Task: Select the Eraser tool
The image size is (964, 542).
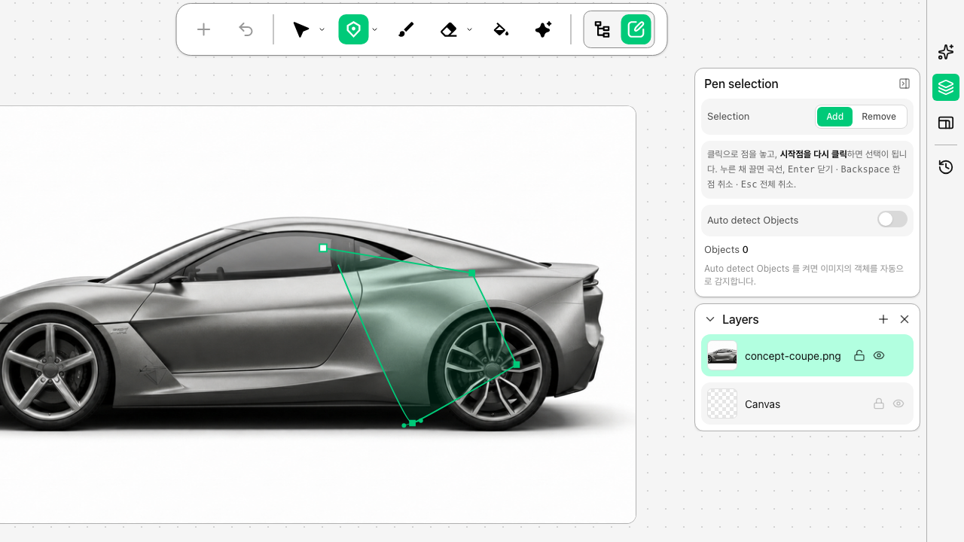Action: (449, 29)
